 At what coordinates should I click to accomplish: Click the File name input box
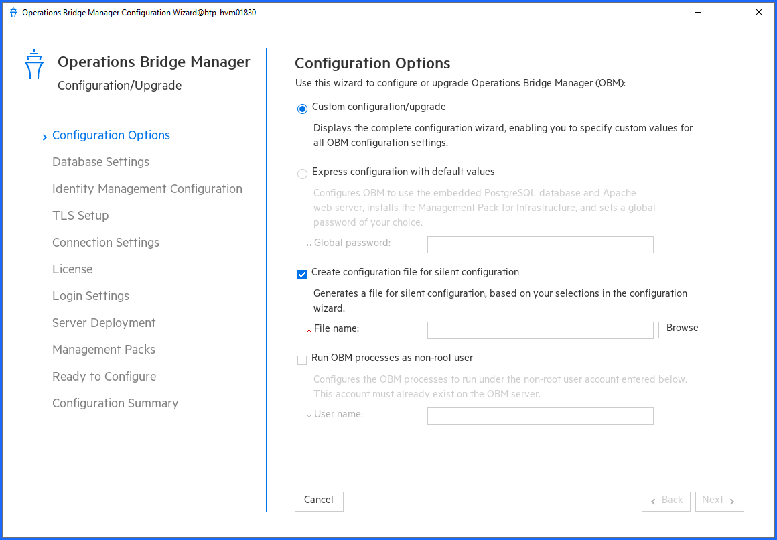pyautogui.click(x=540, y=330)
